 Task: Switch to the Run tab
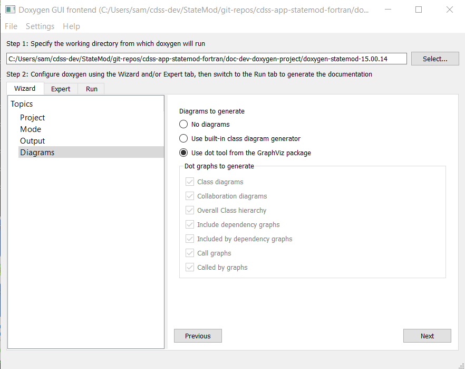coord(92,89)
